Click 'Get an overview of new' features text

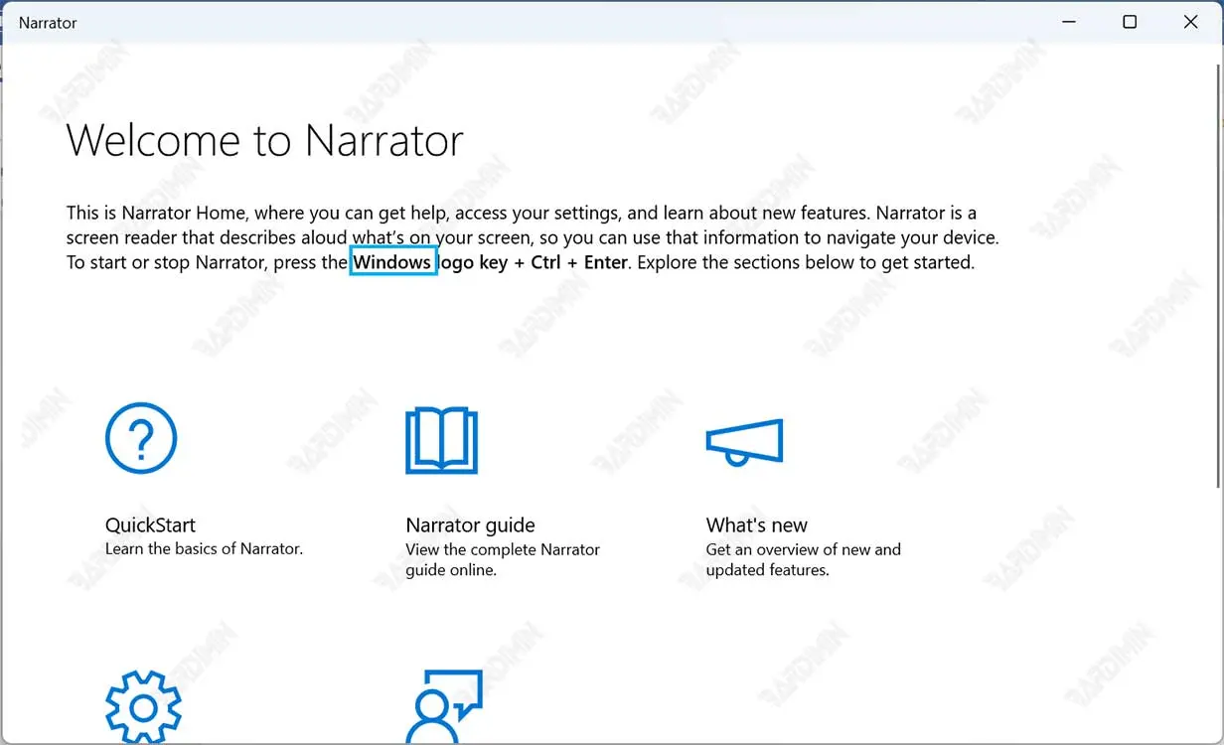803,549
